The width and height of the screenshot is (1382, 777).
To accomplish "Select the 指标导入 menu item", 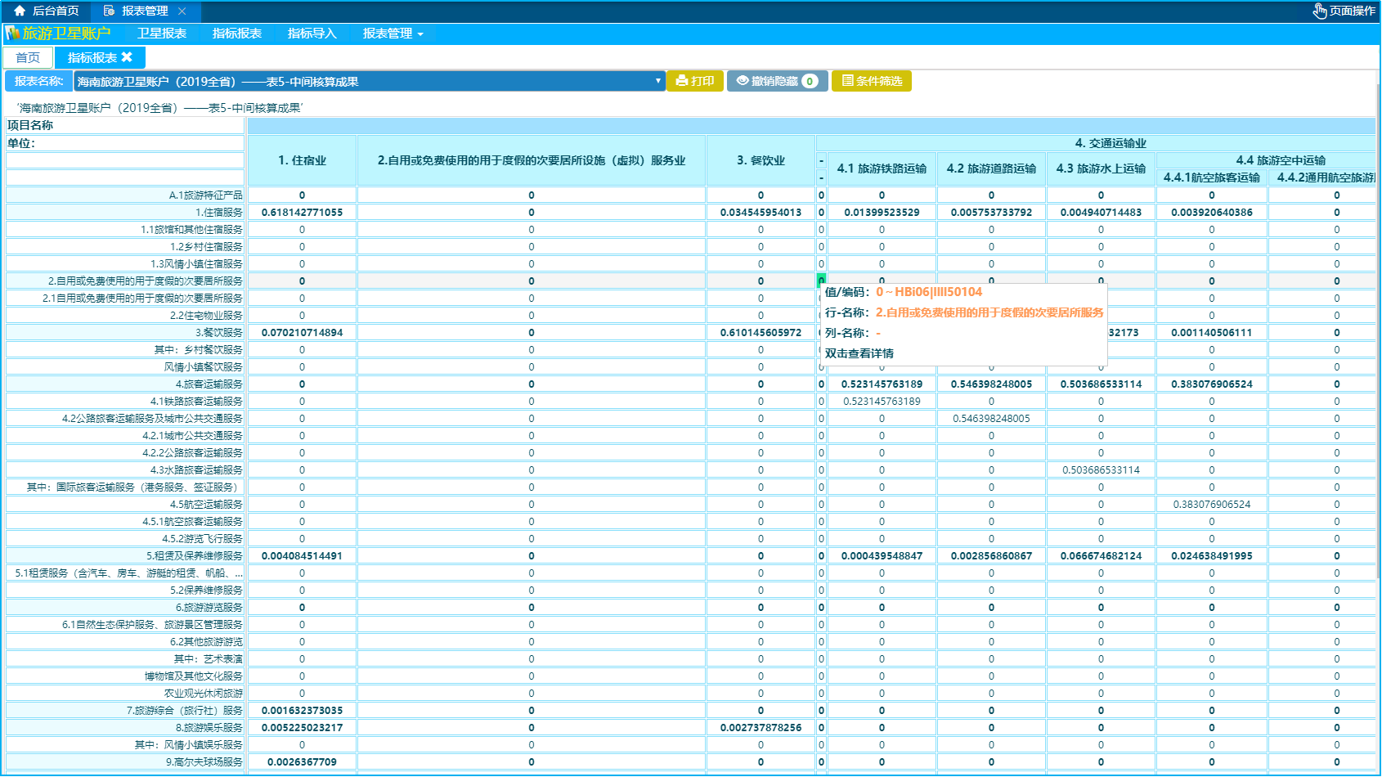I will point(312,34).
